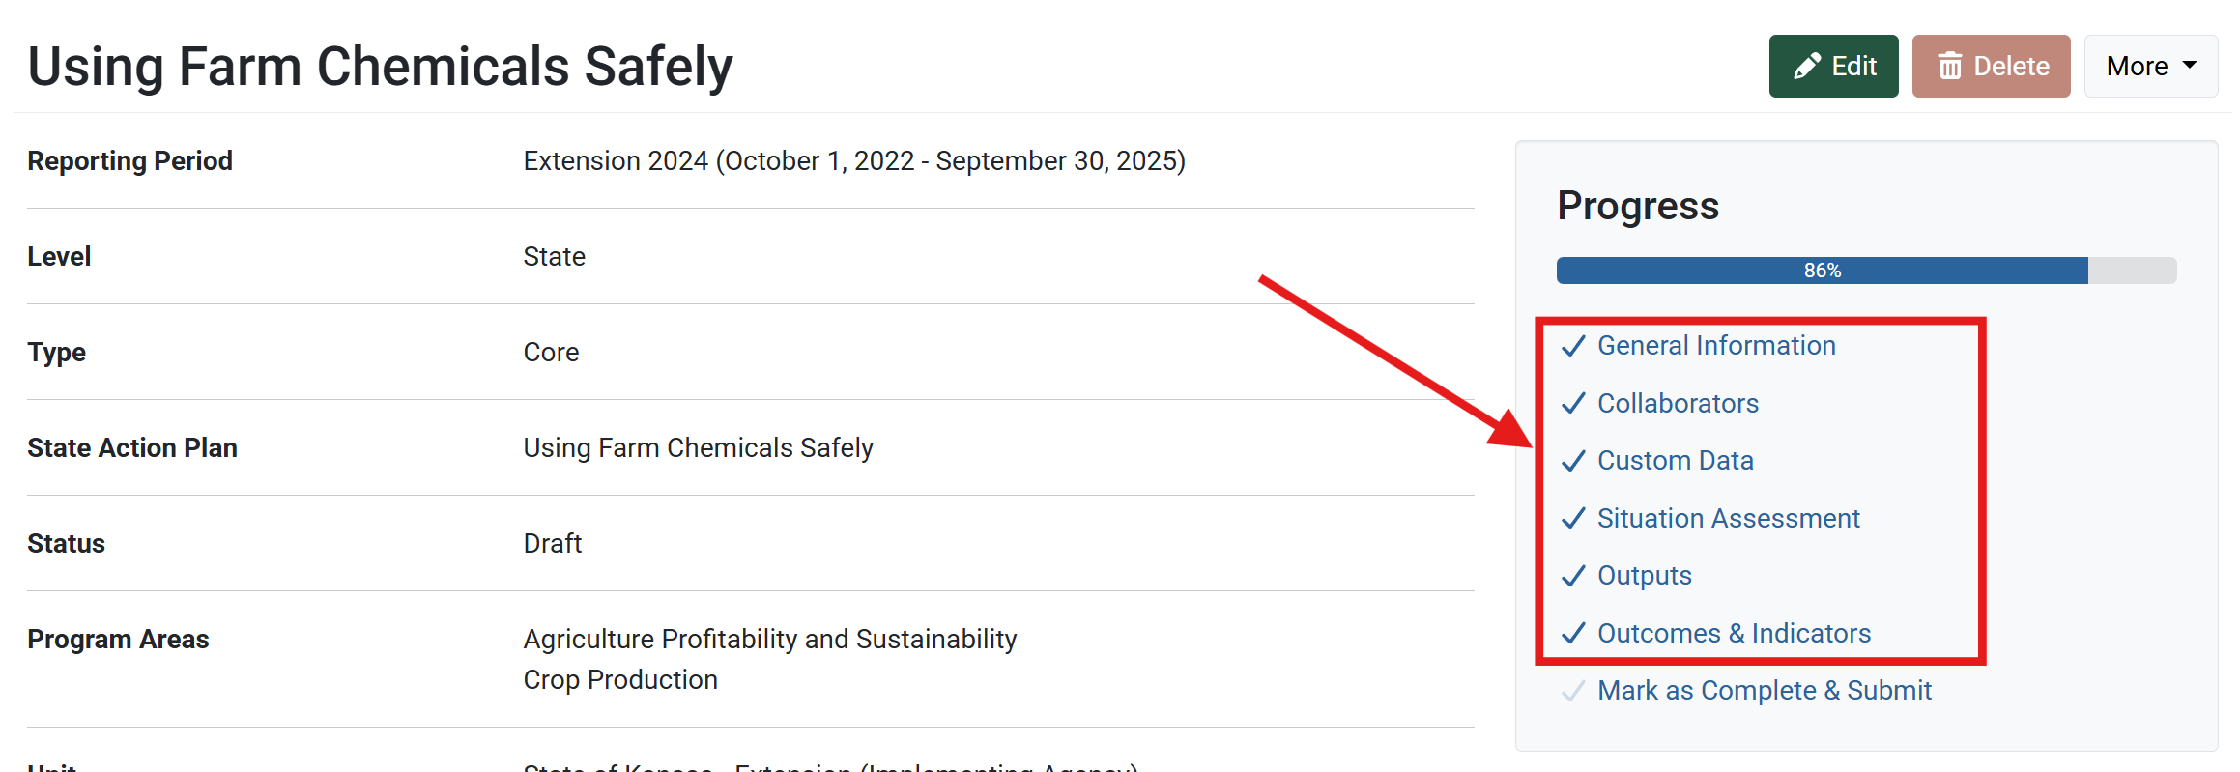Open the Outputs section link
The height and width of the screenshot is (772, 2240).
tap(1644, 576)
